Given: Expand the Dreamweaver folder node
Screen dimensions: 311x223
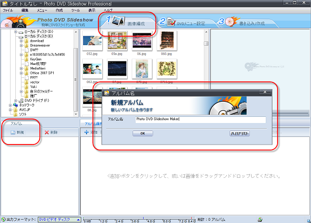Looking at the screenshot, I should coord(21,46).
